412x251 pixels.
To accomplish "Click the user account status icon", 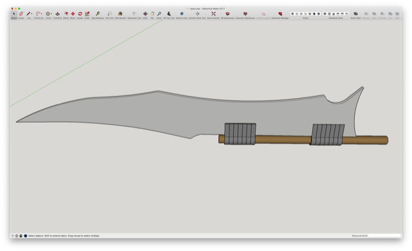I will (x=21, y=236).
